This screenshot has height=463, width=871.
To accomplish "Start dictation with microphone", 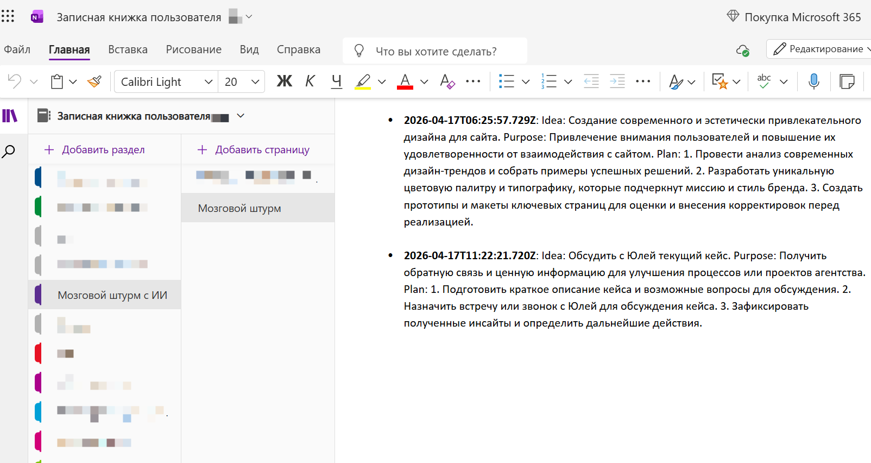I will point(813,82).
